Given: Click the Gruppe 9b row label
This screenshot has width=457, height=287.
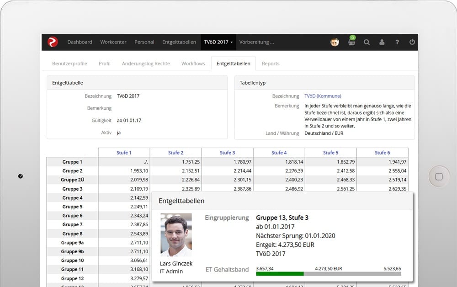Looking at the screenshot, I should click(x=72, y=251).
